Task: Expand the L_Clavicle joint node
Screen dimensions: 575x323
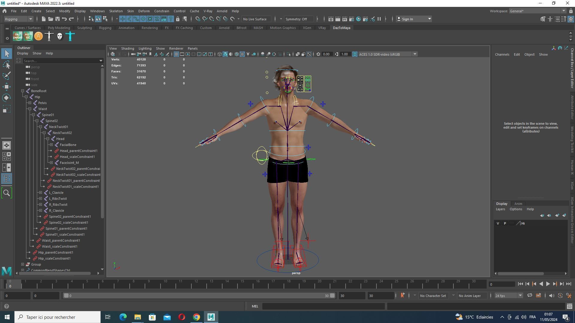Action: [41, 193]
